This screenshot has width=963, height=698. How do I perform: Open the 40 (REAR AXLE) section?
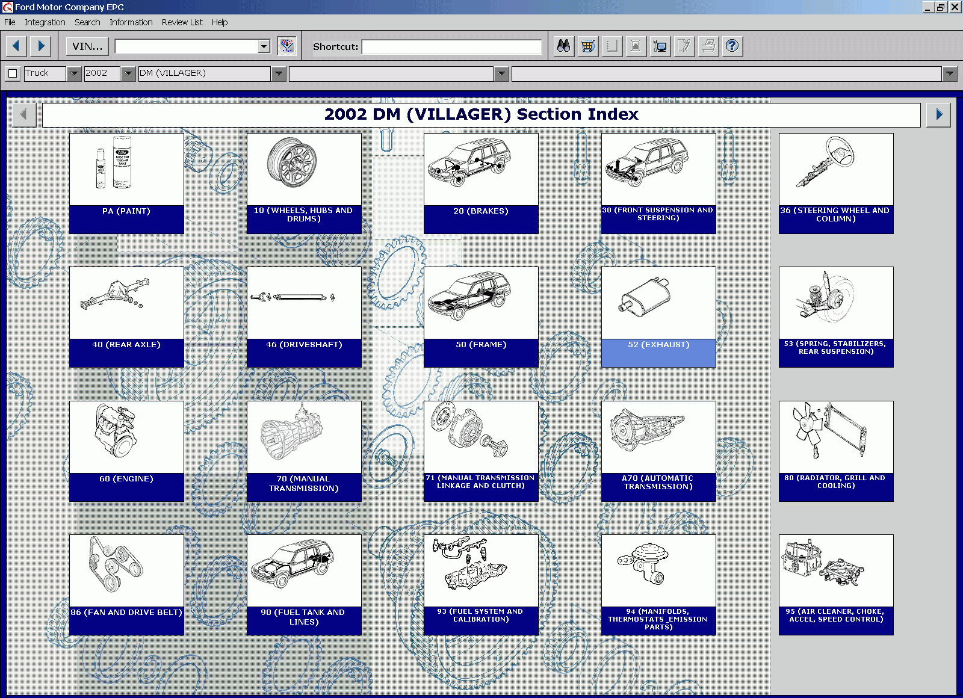126,317
